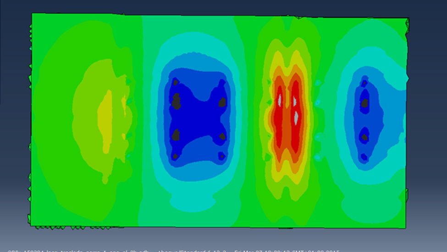Click the ODB file info text at bottom
Screen dimensions: 447x252
(x=173, y=250)
